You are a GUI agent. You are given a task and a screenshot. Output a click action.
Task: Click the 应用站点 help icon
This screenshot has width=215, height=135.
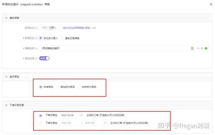click(x=36, y=28)
